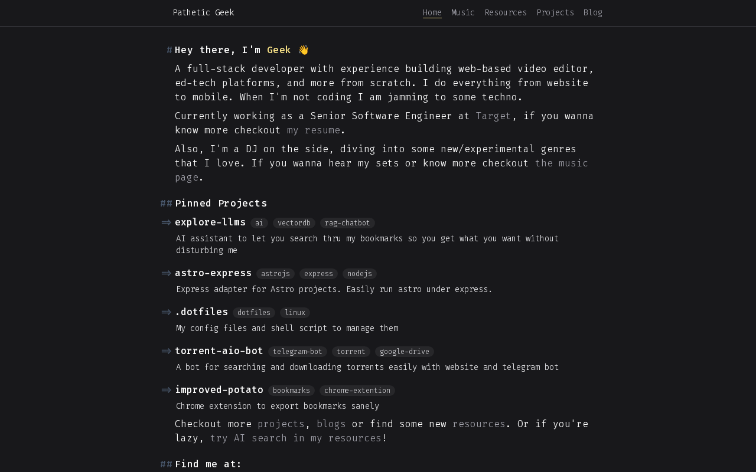
Task: Click the arrow icon beside explore-llms
Action: click(167, 222)
